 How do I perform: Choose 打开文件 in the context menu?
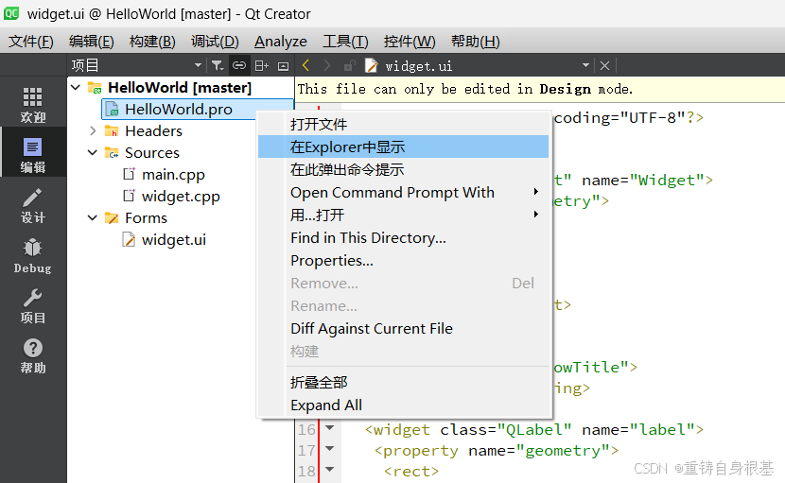(404, 124)
